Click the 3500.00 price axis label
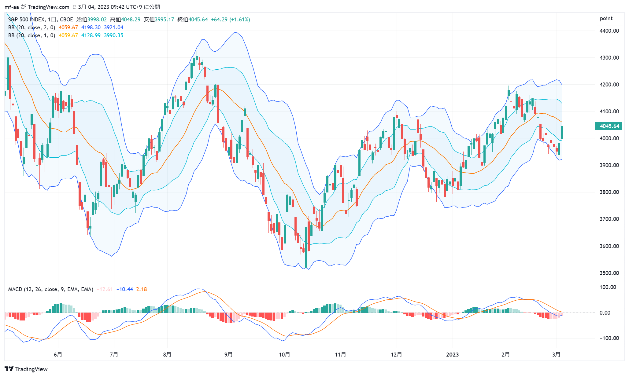Viewport: 629px width, 377px height. (609, 273)
